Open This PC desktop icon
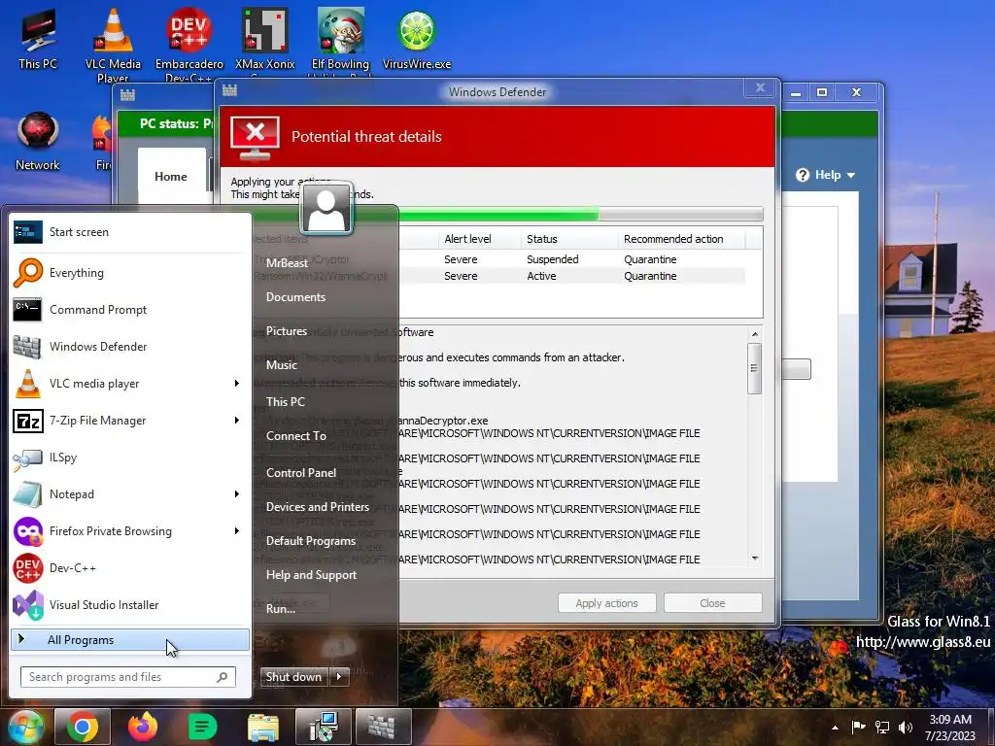 (38, 39)
